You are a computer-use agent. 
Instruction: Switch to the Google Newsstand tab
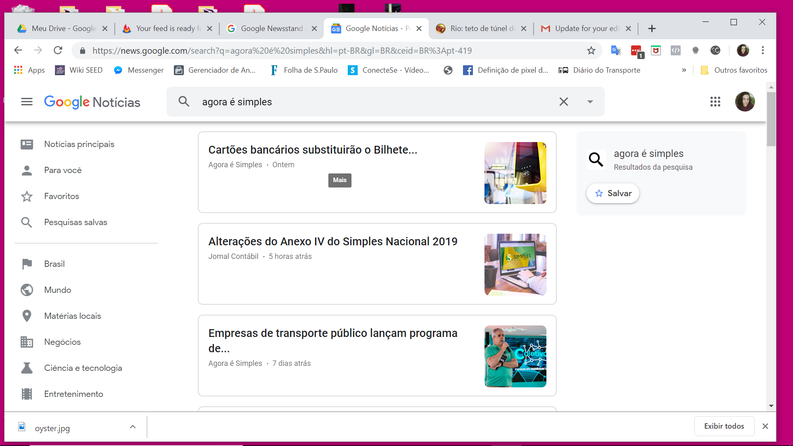click(x=271, y=28)
